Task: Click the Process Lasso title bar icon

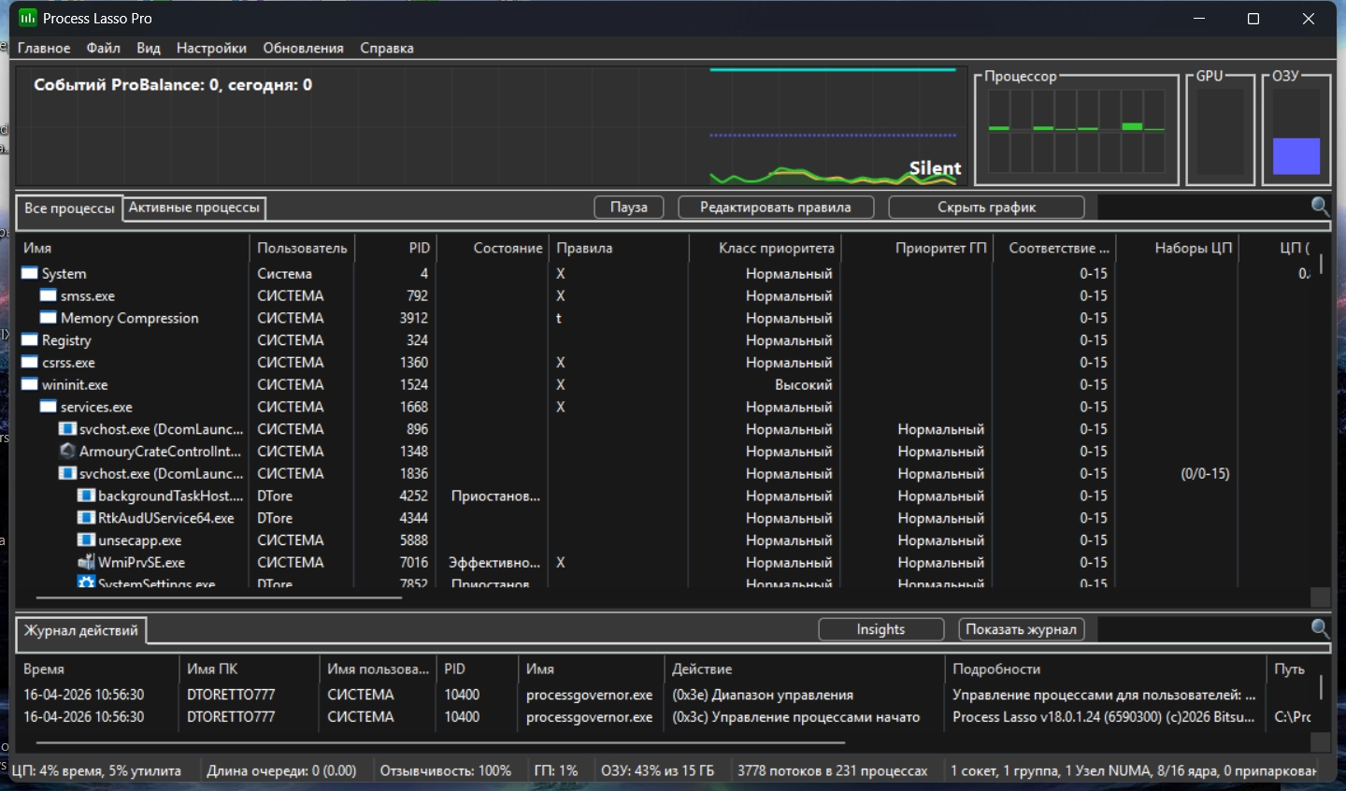Action: tap(27, 19)
